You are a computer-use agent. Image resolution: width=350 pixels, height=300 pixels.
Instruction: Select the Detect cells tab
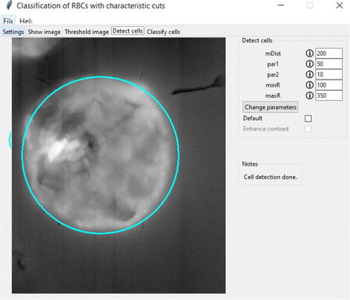[128, 31]
